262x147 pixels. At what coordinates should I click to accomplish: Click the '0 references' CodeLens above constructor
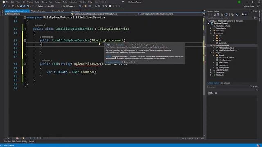pos(46,37)
